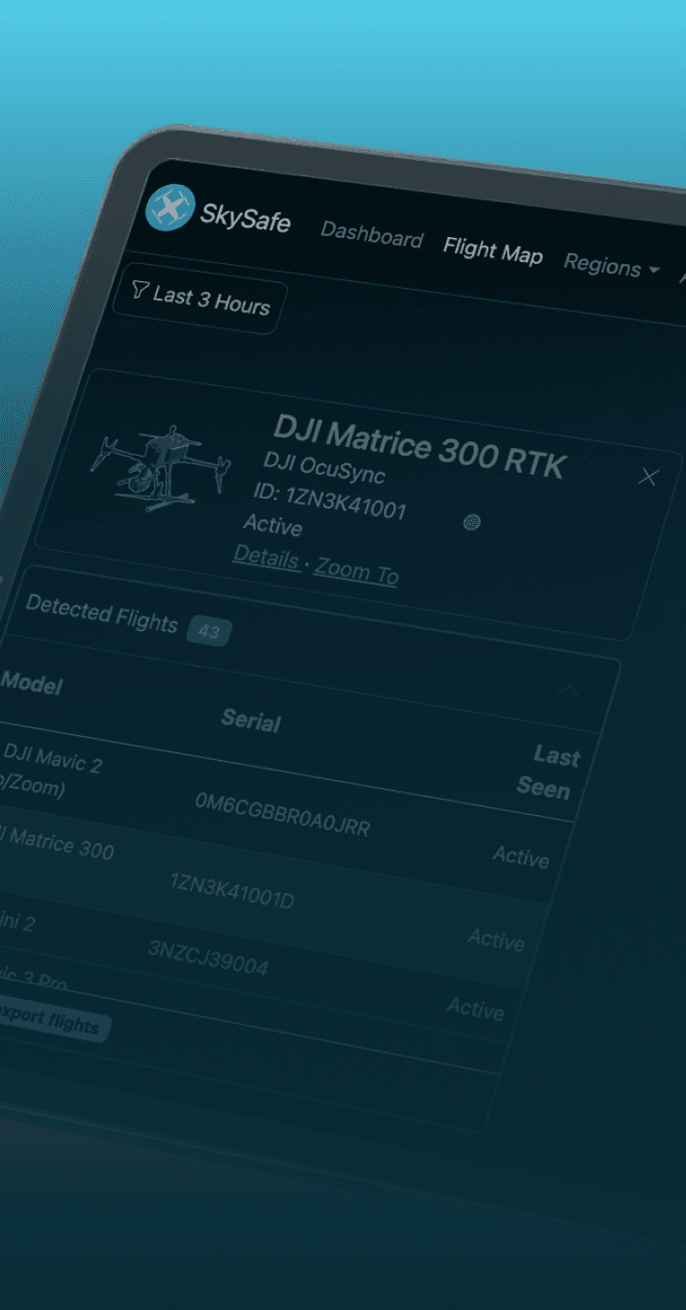This screenshot has height=1310, width=686.
Task: Click the SkySafe drone logo icon
Action: 171,207
